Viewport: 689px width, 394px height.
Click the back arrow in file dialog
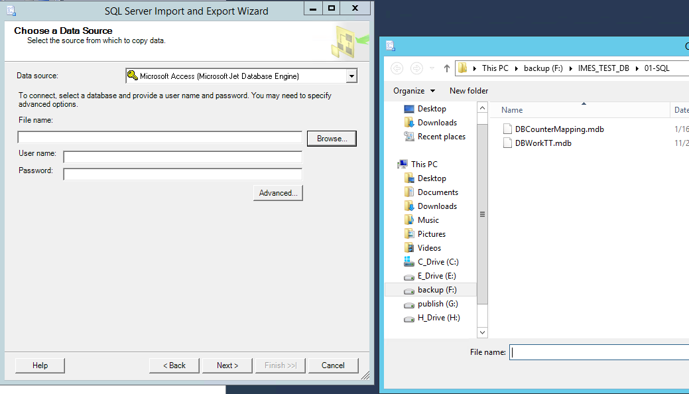[397, 68]
